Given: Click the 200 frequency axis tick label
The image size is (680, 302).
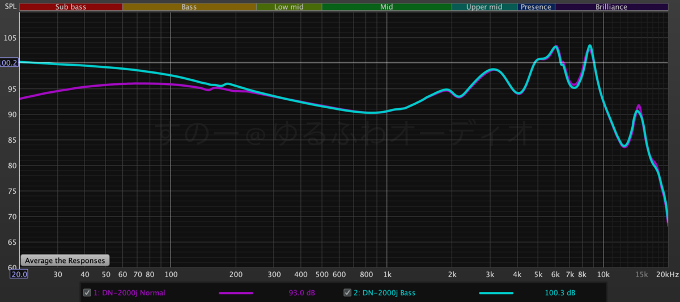Looking at the screenshot, I should [236, 274].
